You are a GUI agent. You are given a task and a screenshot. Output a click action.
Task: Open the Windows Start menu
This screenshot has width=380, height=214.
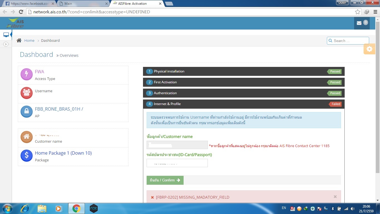(x=7, y=208)
